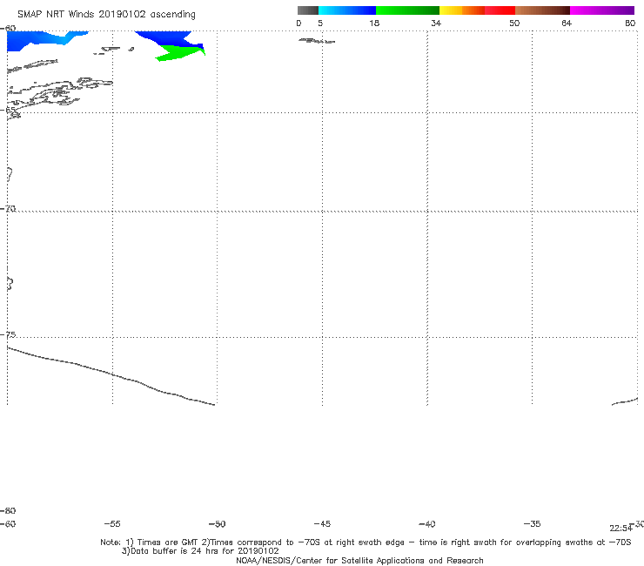Viewport: 644px width, 566px height.
Task: Click the note line 'Times are GMT'
Action: pyautogui.click(x=170, y=542)
